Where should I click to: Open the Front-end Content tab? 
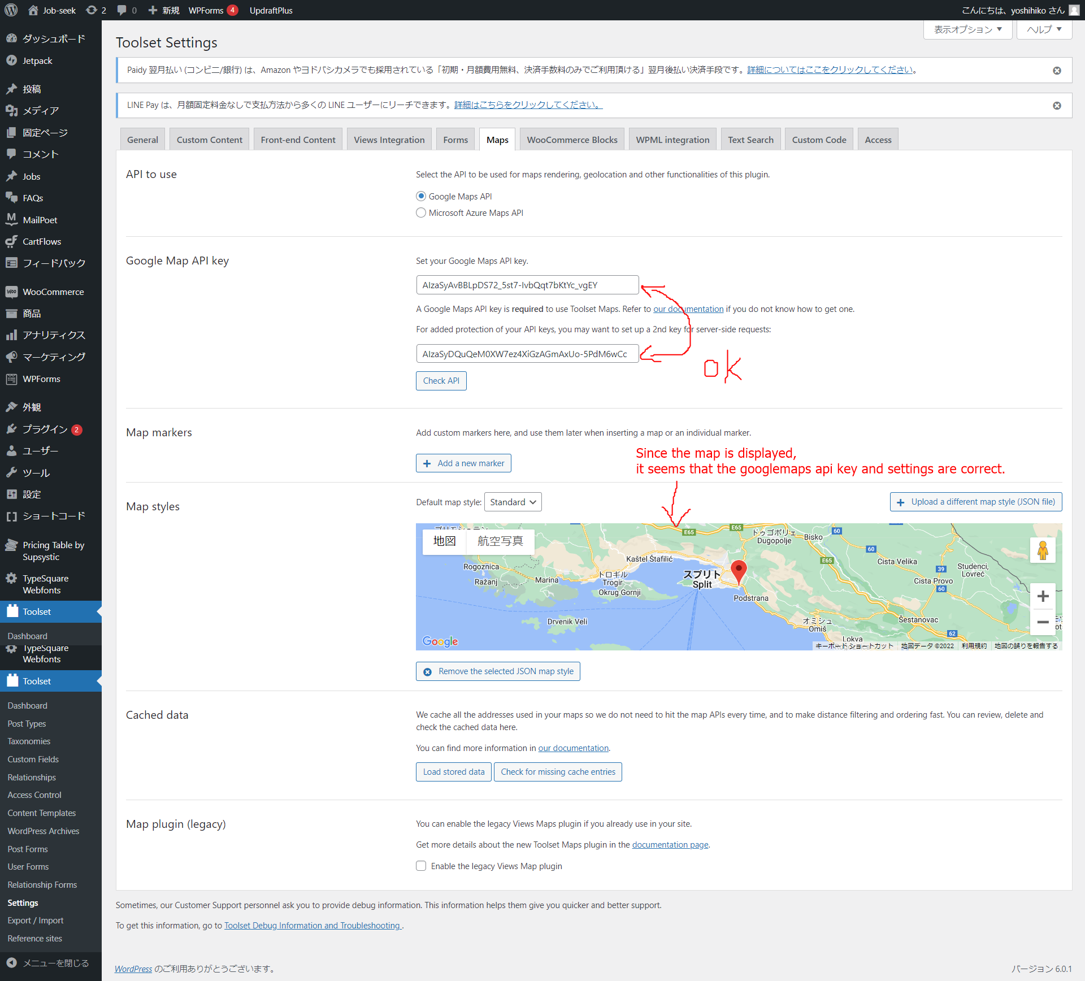(298, 140)
